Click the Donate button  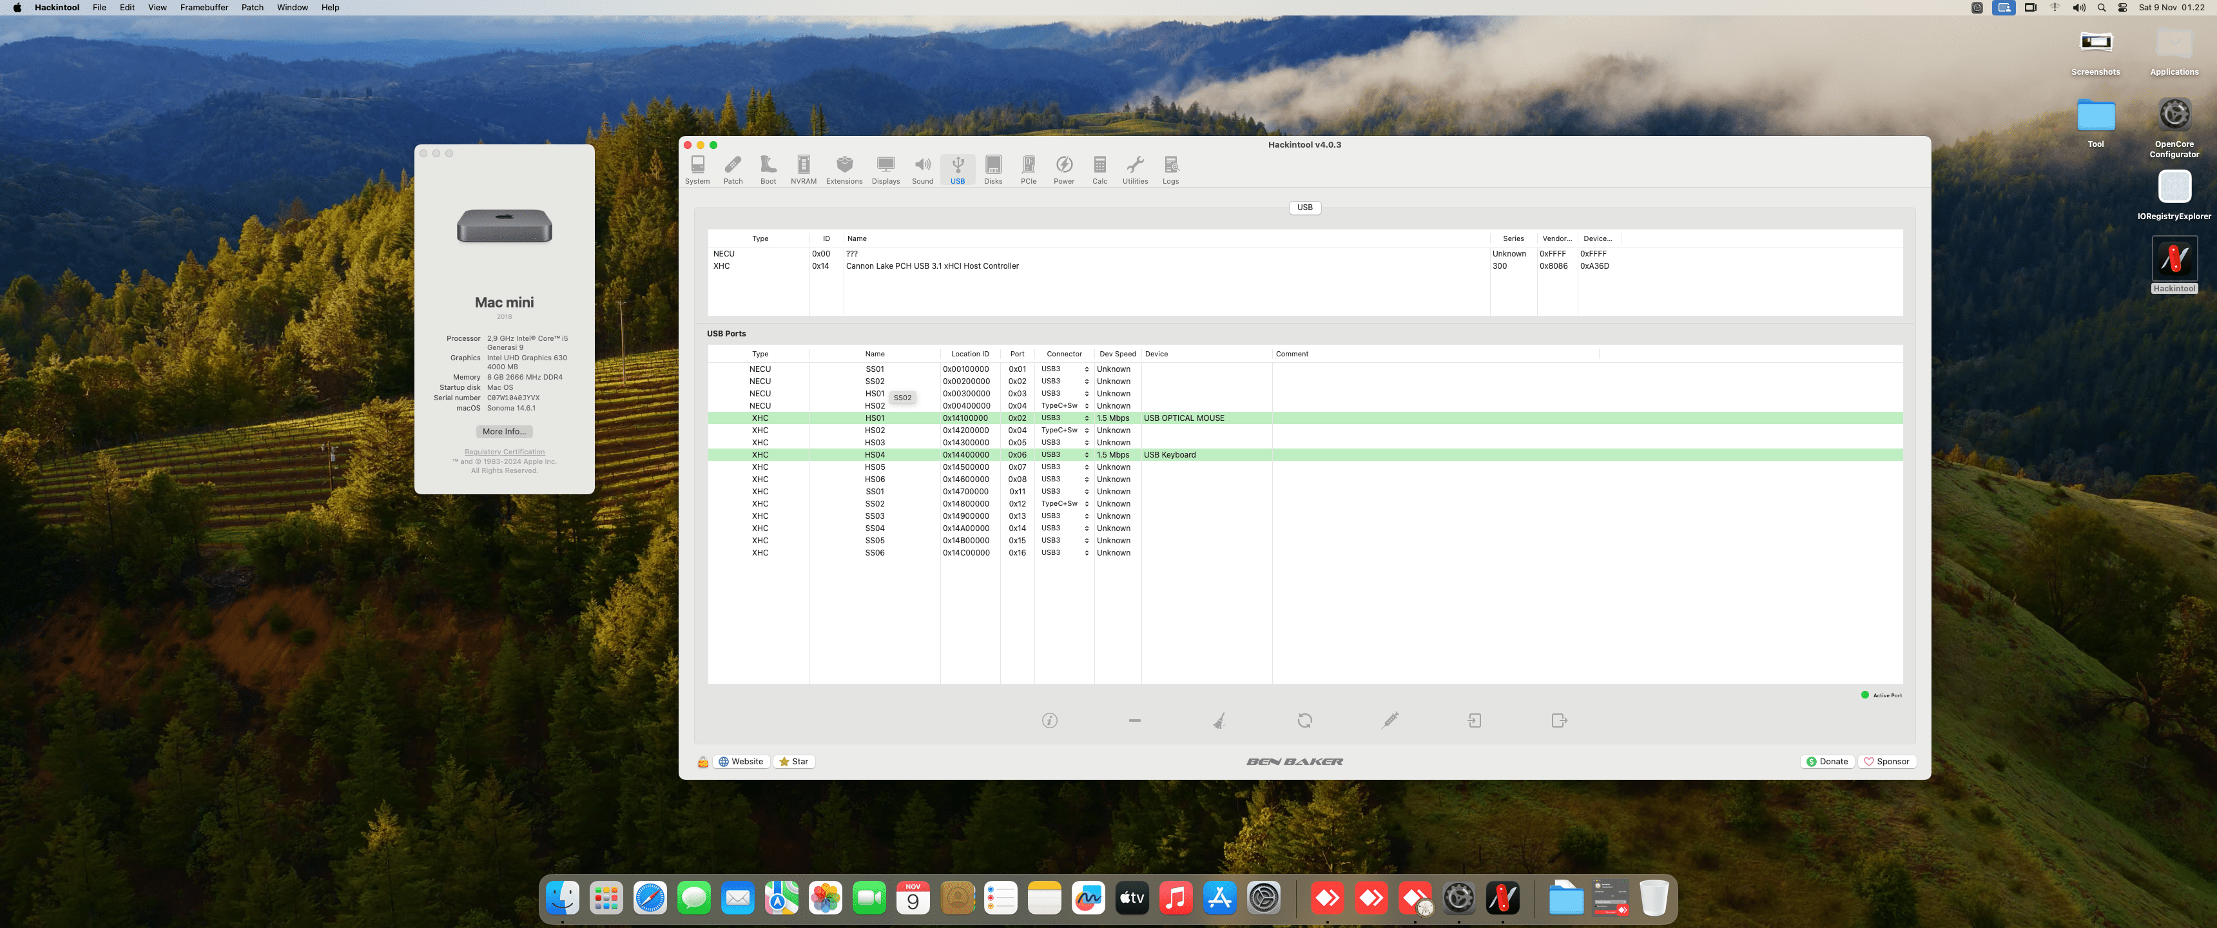(1827, 762)
